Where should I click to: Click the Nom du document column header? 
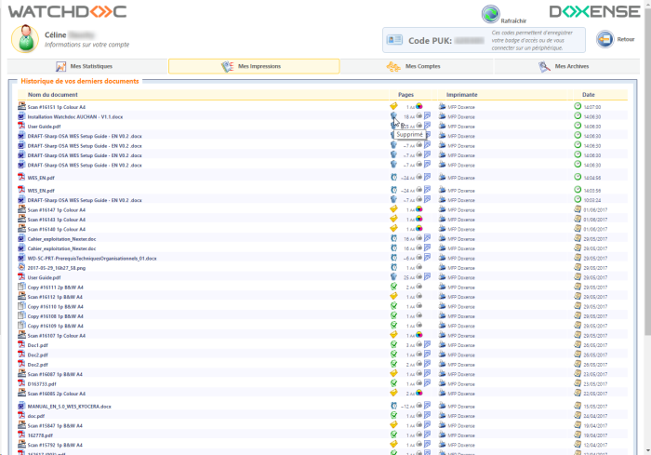53,95
